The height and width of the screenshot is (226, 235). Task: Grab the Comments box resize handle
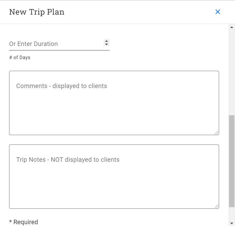(217, 133)
